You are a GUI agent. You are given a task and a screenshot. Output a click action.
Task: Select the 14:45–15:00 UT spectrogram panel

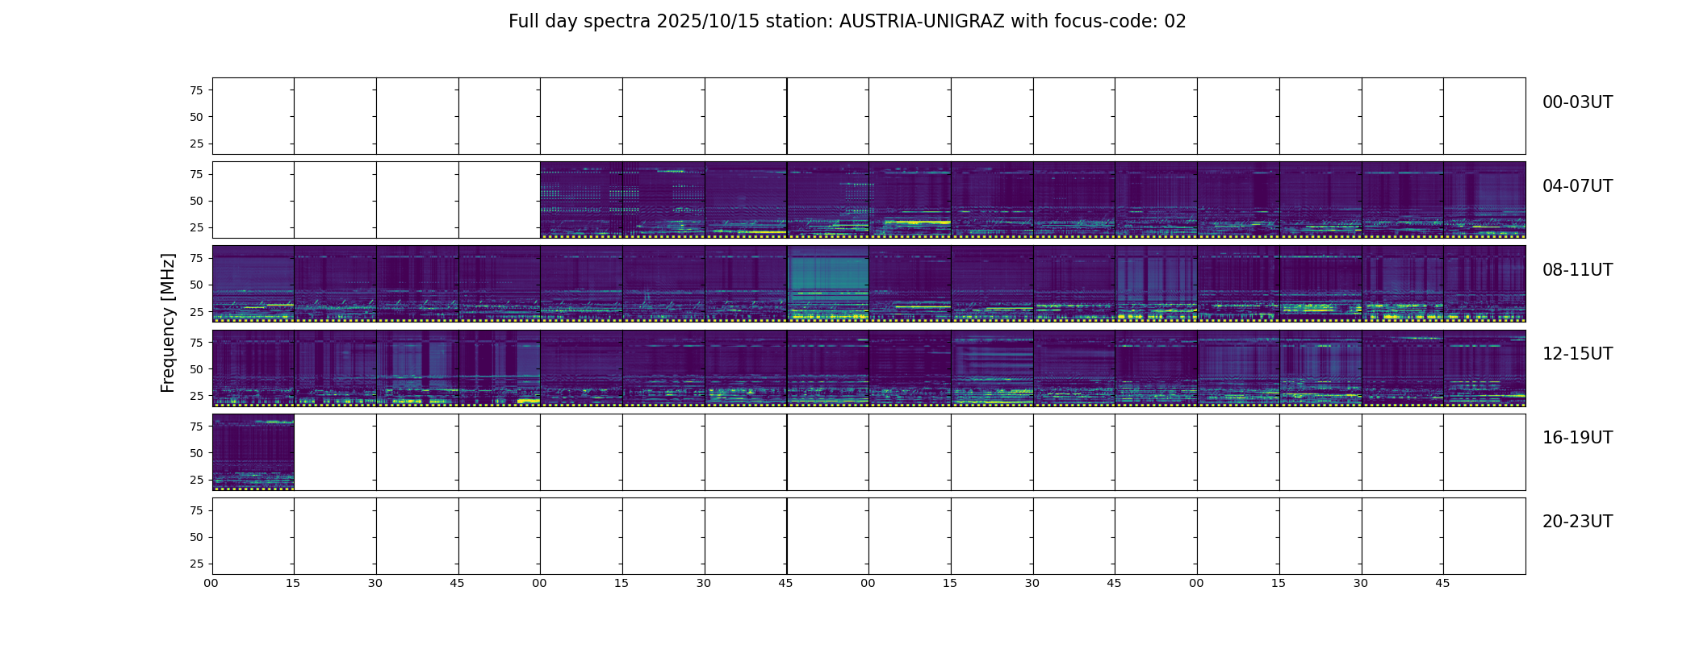(1156, 368)
